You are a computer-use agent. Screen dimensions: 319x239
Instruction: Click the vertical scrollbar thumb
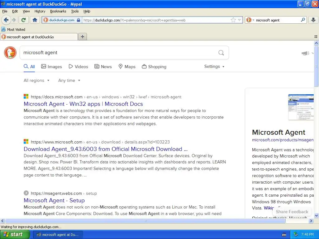click(316, 66)
